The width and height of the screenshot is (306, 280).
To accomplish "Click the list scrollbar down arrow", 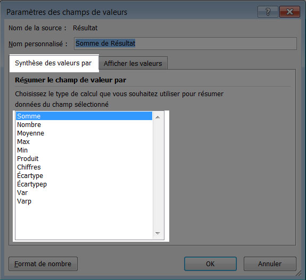I will tap(158, 233).
